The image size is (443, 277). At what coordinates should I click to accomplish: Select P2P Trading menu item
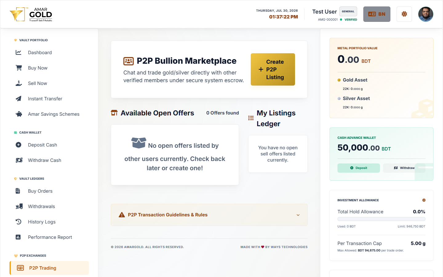49,268
